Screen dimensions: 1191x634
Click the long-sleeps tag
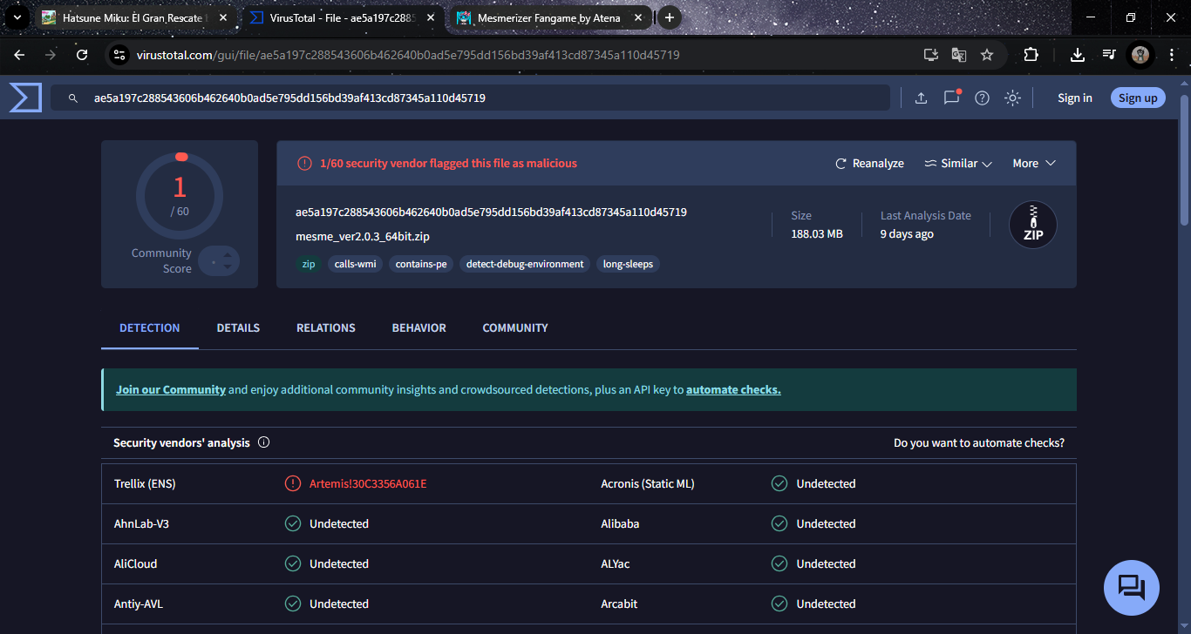628,264
